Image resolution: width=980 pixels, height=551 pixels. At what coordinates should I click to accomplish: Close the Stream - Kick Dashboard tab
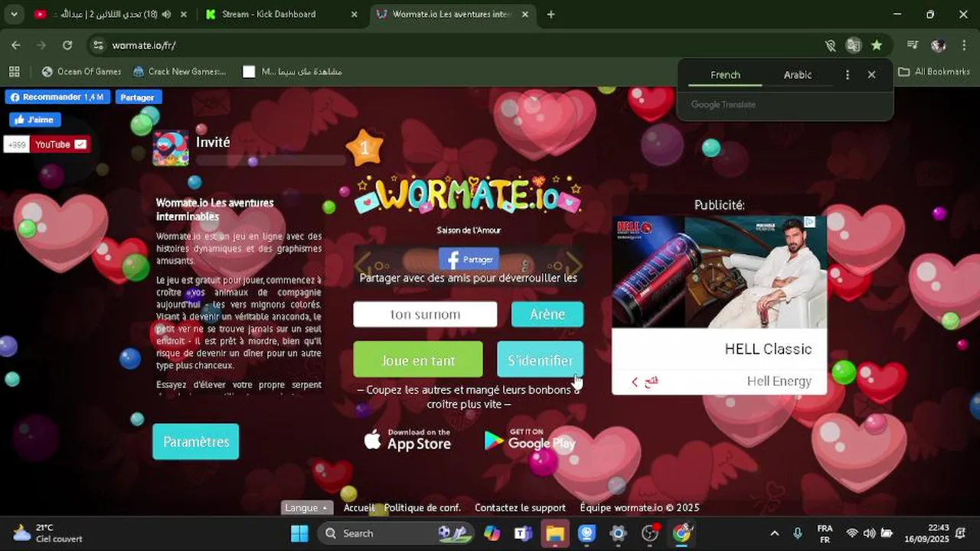click(x=354, y=14)
